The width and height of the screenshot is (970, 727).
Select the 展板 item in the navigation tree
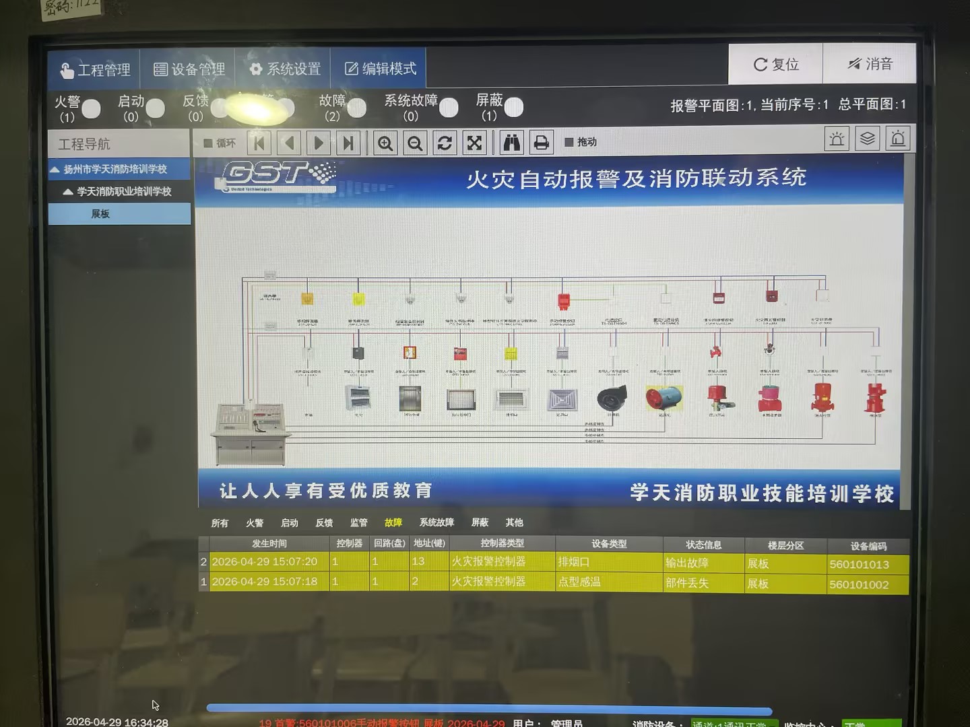[119, 214]
